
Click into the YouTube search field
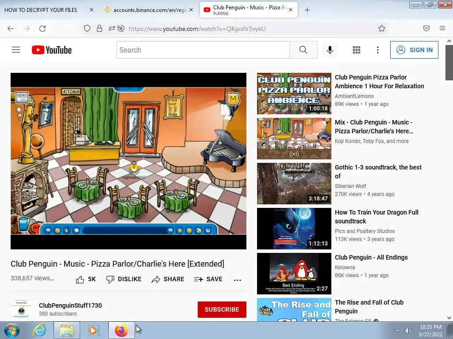point(203,50)
